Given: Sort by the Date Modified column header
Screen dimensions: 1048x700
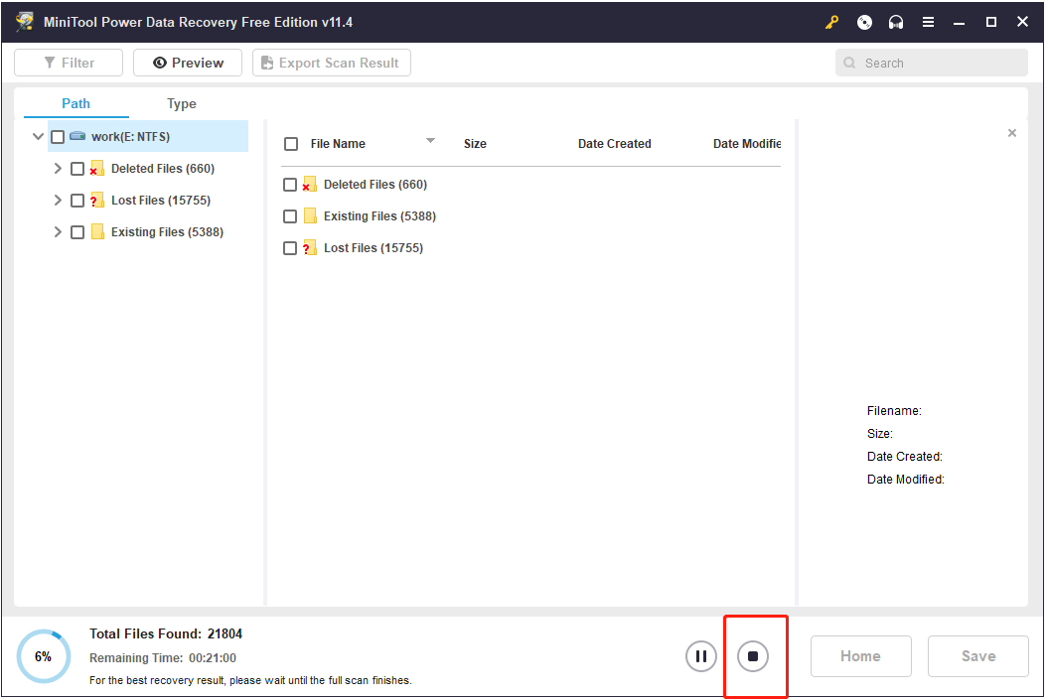Looking at the screenshot, I should click(747, 144).
